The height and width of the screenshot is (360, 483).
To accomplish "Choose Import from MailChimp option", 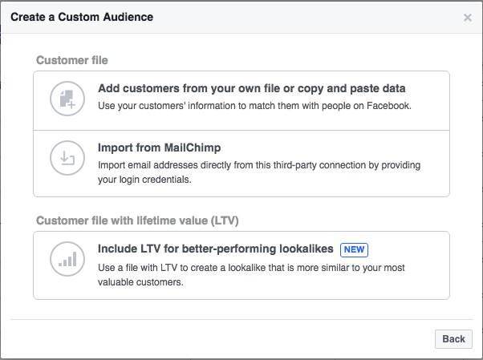I will pos(241,164).
